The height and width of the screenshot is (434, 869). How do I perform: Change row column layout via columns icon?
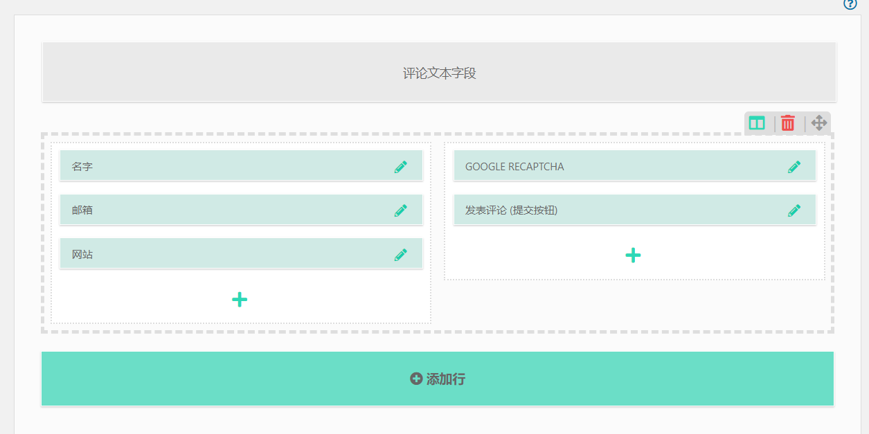(757, 123)
